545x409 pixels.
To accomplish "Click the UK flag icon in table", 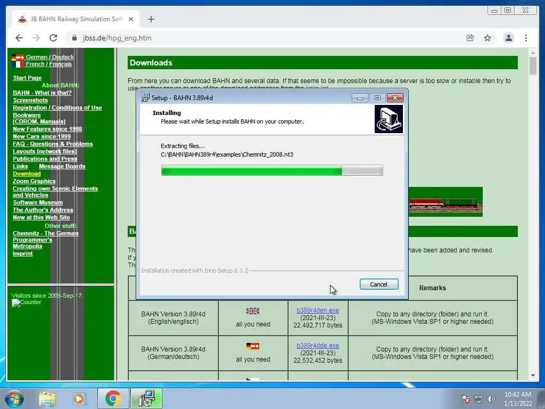I will click(x=253, y=311).
